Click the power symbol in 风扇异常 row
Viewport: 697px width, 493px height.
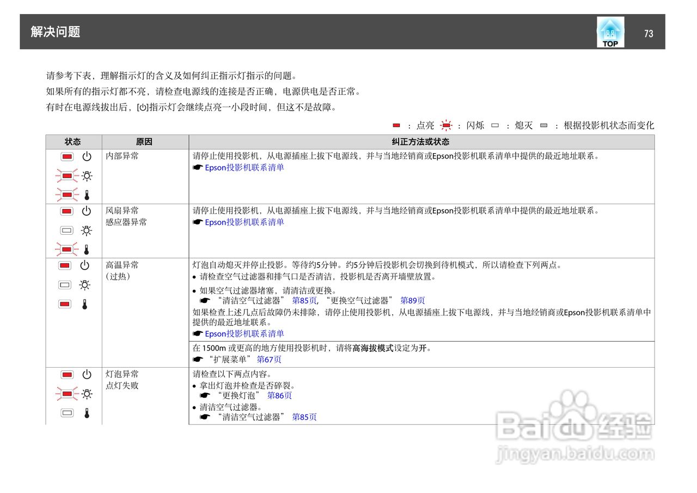(x=87, y=211)
